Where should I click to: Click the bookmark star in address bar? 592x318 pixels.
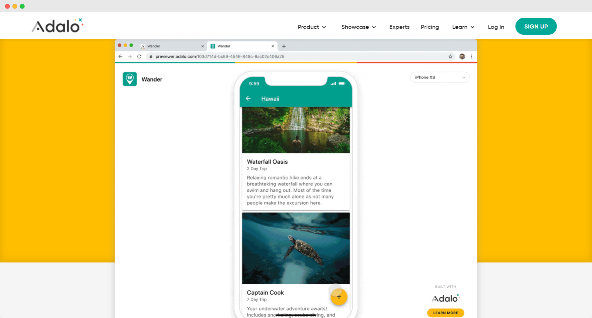pyautogui.click(x=450, y=57)
